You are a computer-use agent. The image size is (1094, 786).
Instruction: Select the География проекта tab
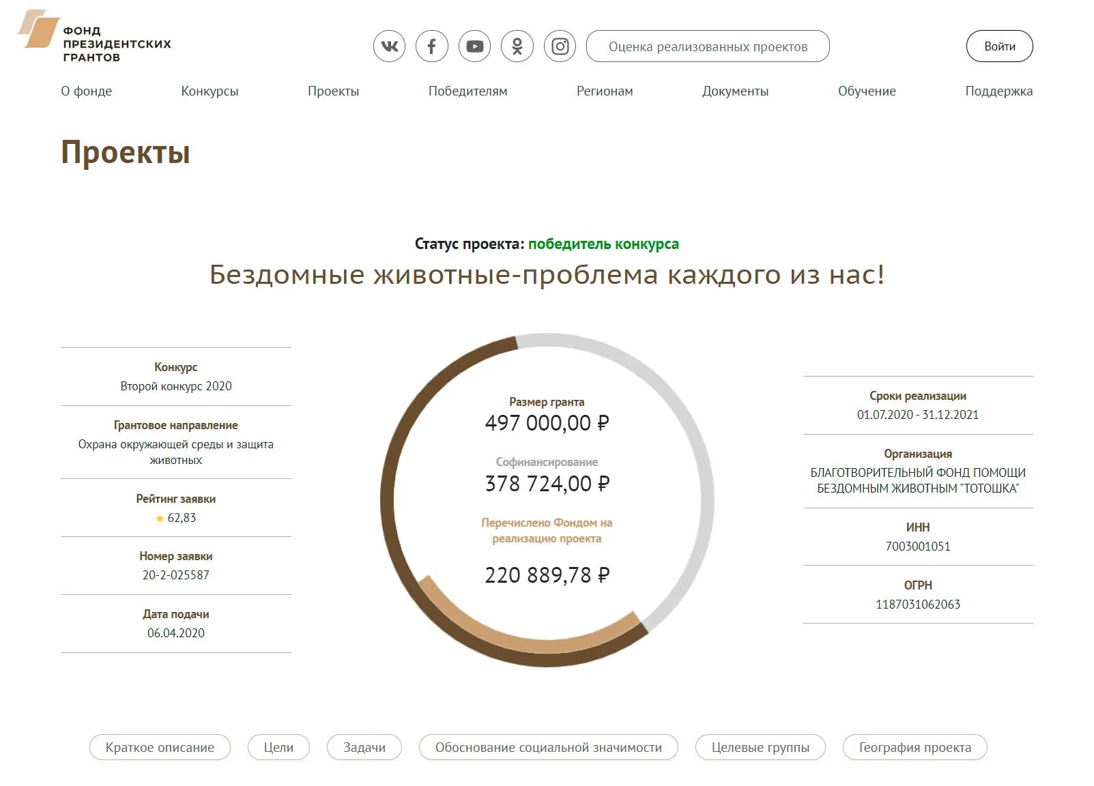pos(915,747)
